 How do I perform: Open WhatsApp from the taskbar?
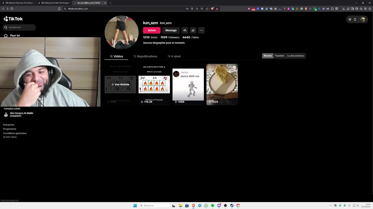pos(206,206)
